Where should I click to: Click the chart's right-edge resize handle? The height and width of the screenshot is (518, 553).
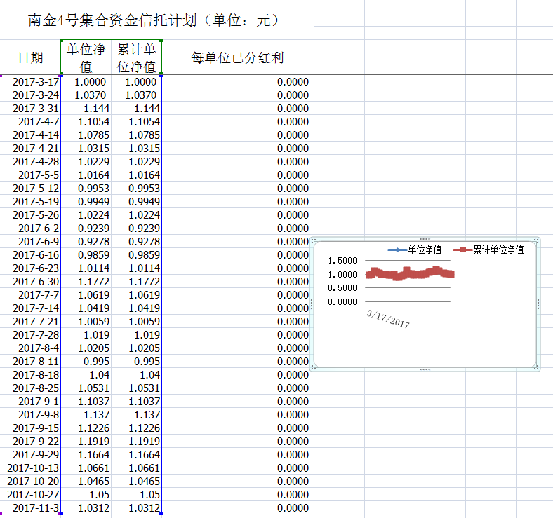point(538,304)
